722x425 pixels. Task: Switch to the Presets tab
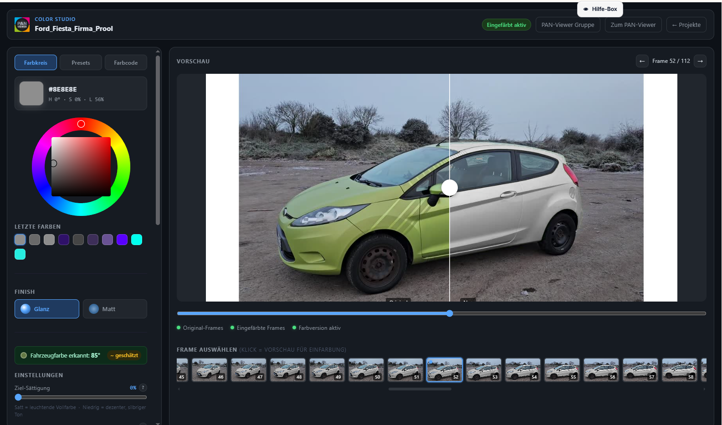(81, 62)
